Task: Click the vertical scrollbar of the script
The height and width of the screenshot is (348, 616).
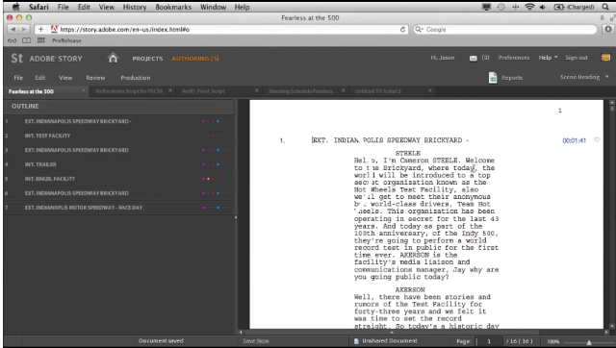Action: [611, 214]
